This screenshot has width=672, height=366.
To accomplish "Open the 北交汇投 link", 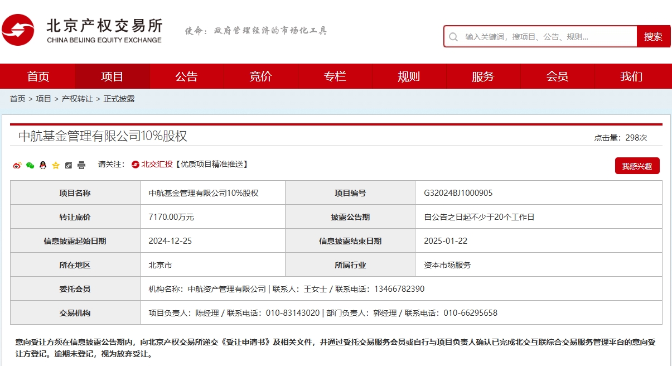I will point(157,165).
